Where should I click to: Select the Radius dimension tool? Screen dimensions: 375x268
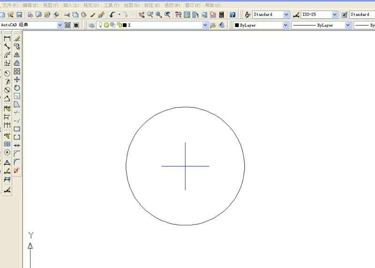click(x=7, y=74)
